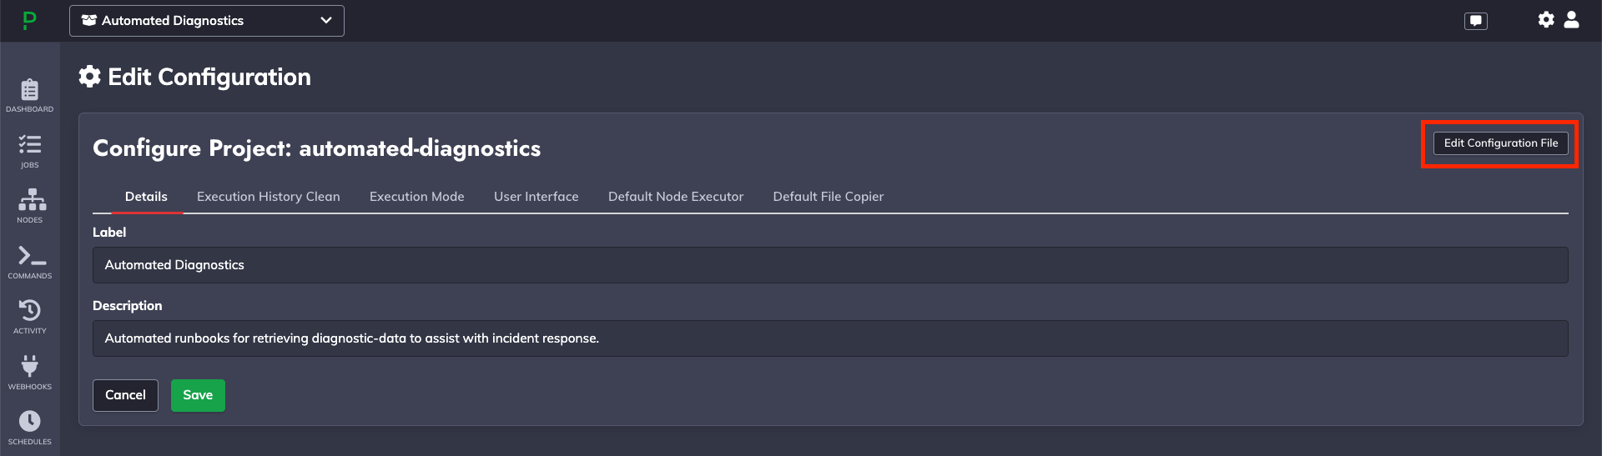Go to Jobs in the sidebar
The image size is (1602, 456).
coord(30,151)
